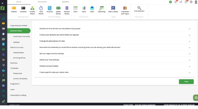
Task: Open Authorities and Topics
Action: coord(125,10)
